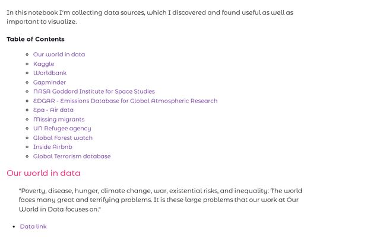The width and height of the screenshot is (380, 237).
Task: Open the Global Terrorism database link
Action: (x=72, y=156)
